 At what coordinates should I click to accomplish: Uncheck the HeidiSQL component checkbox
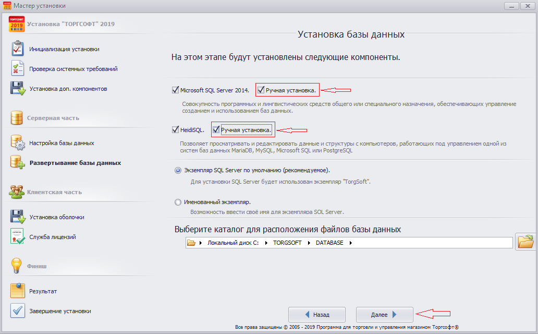[x=175, y=129]
